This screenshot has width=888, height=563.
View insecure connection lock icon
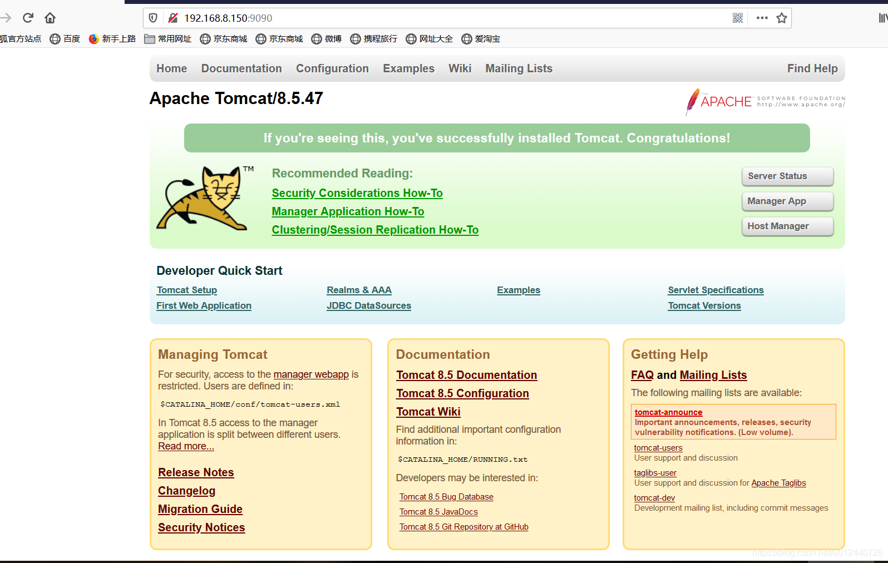[173, 18]
